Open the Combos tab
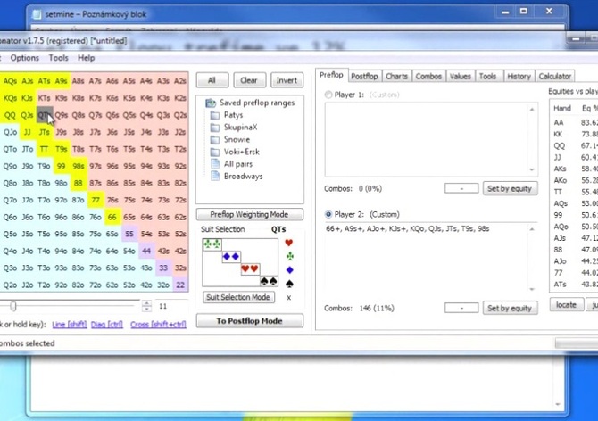The width and height of the screenshot is (598, 421). tap(428, 76)
